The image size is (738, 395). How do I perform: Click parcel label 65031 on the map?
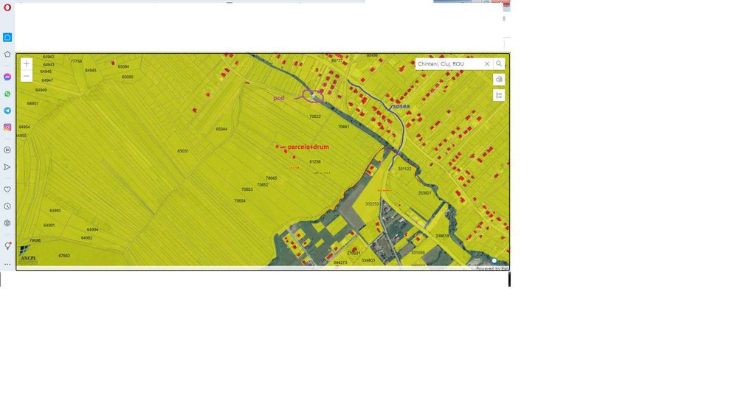tap(183, 151)
